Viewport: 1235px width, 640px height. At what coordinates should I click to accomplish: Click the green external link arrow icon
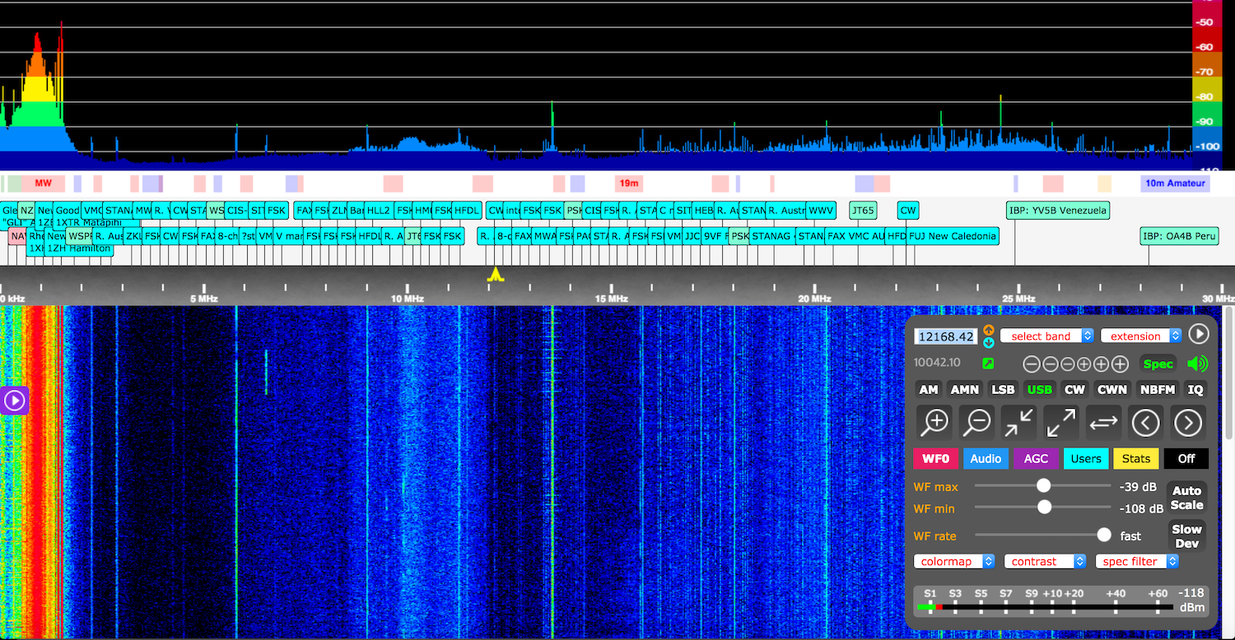coord(988,364)
